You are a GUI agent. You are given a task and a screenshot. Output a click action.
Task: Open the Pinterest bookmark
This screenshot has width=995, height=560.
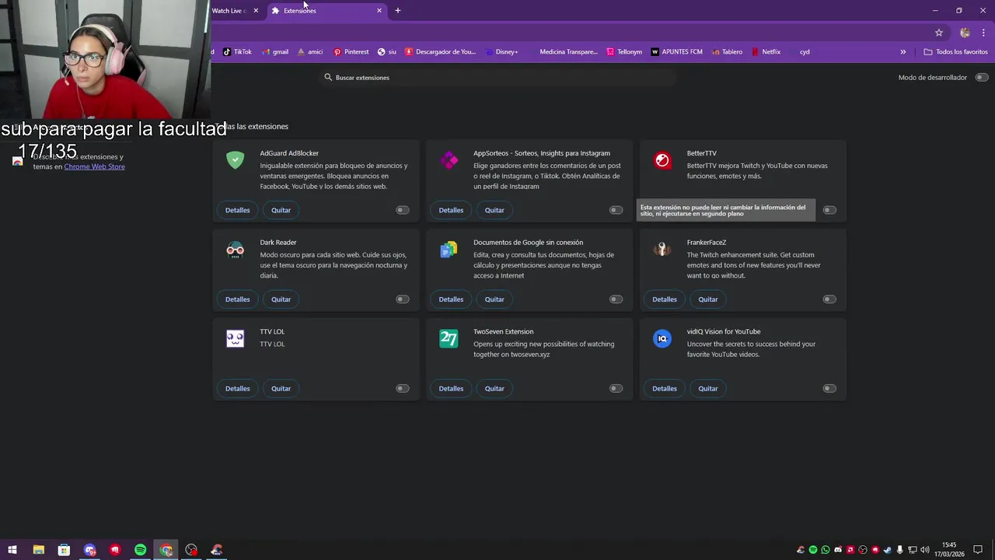point(351,52)
